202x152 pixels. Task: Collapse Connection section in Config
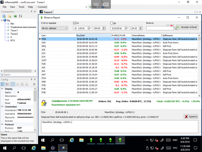tap(2, 107)
